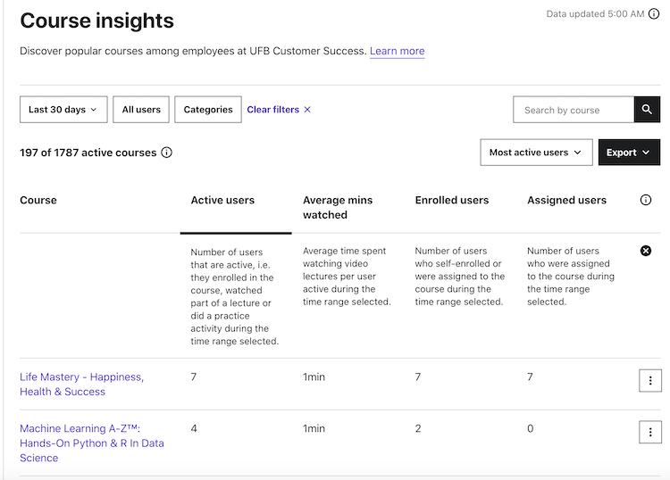Open the Last 30 days dropdown

coord(63,110)
